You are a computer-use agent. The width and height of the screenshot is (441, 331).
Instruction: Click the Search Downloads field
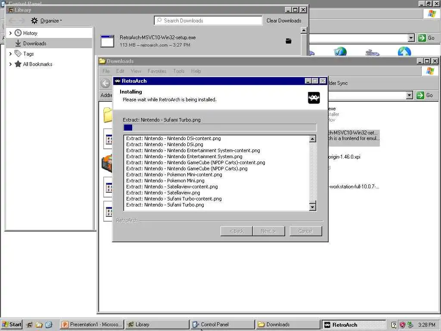coord(208,21)
